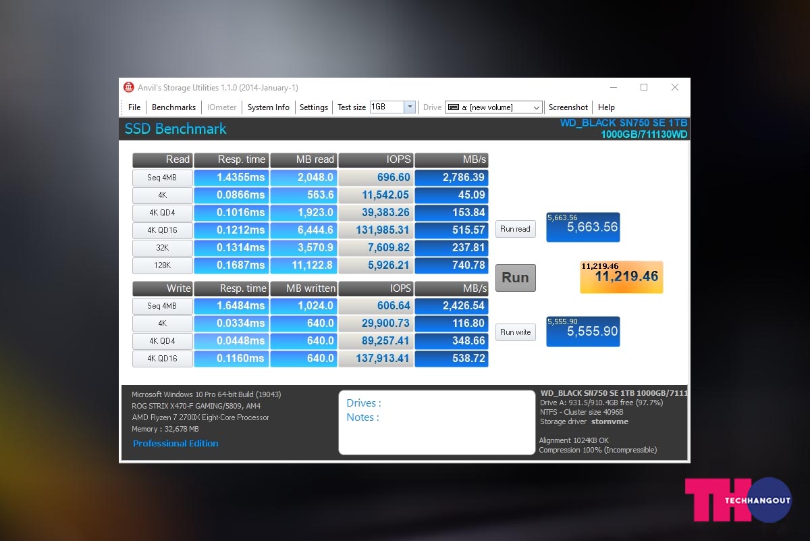Select the write Seq 4MB 2,426.54 MB/s cell
Screen dimensions: 810x541
(x=452, y=306)
